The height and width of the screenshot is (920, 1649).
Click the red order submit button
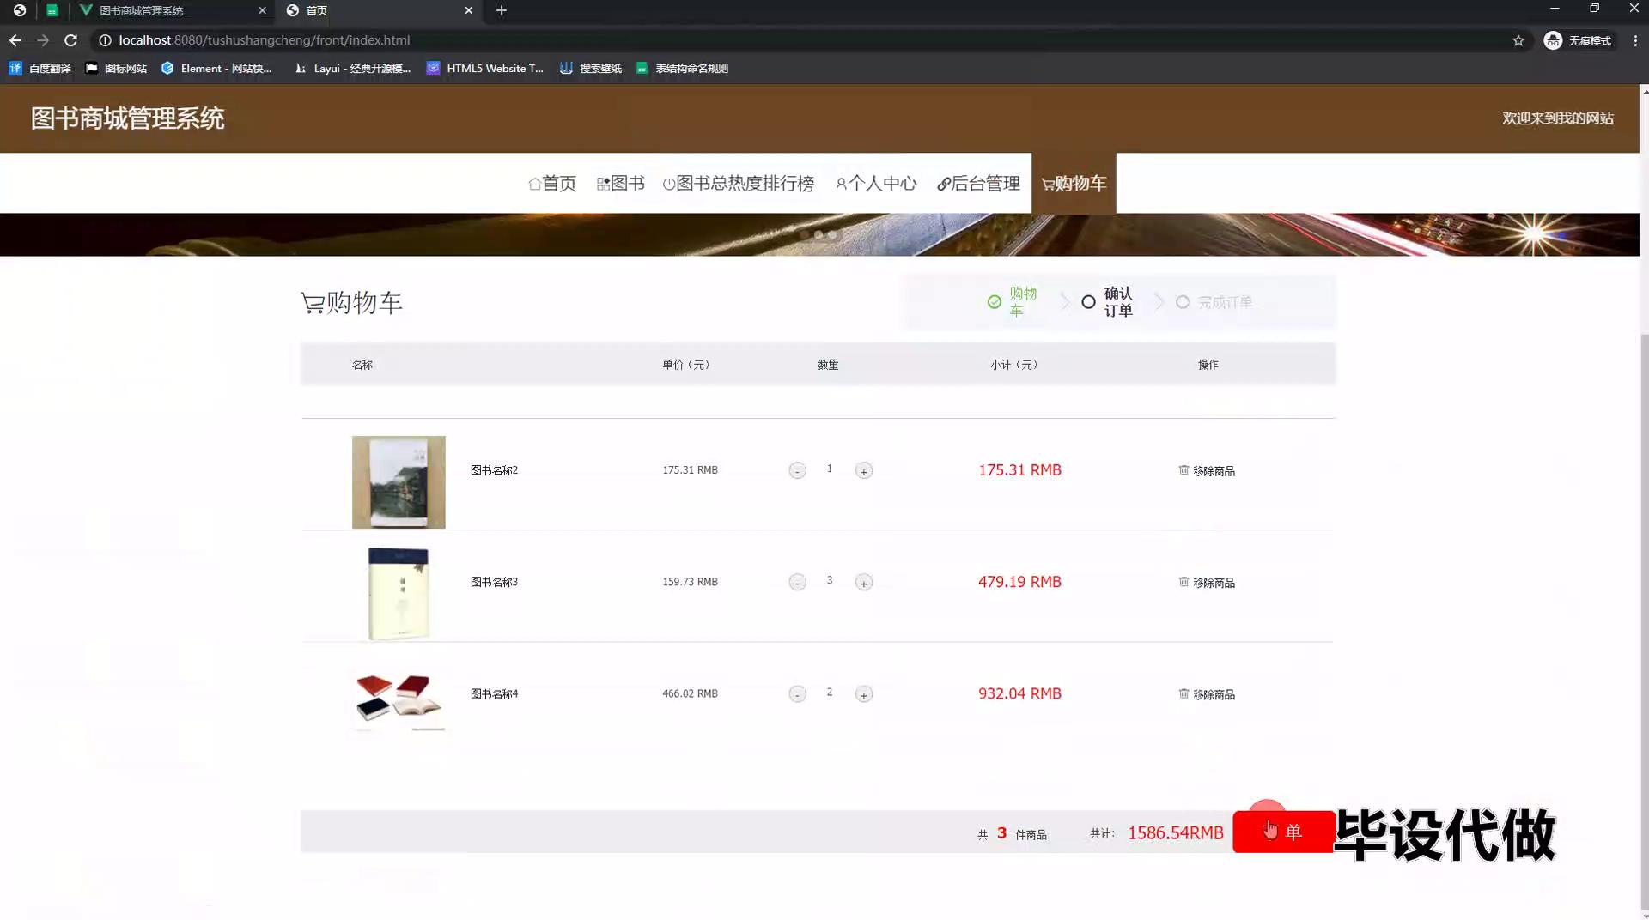click(x=1282, y=832)
